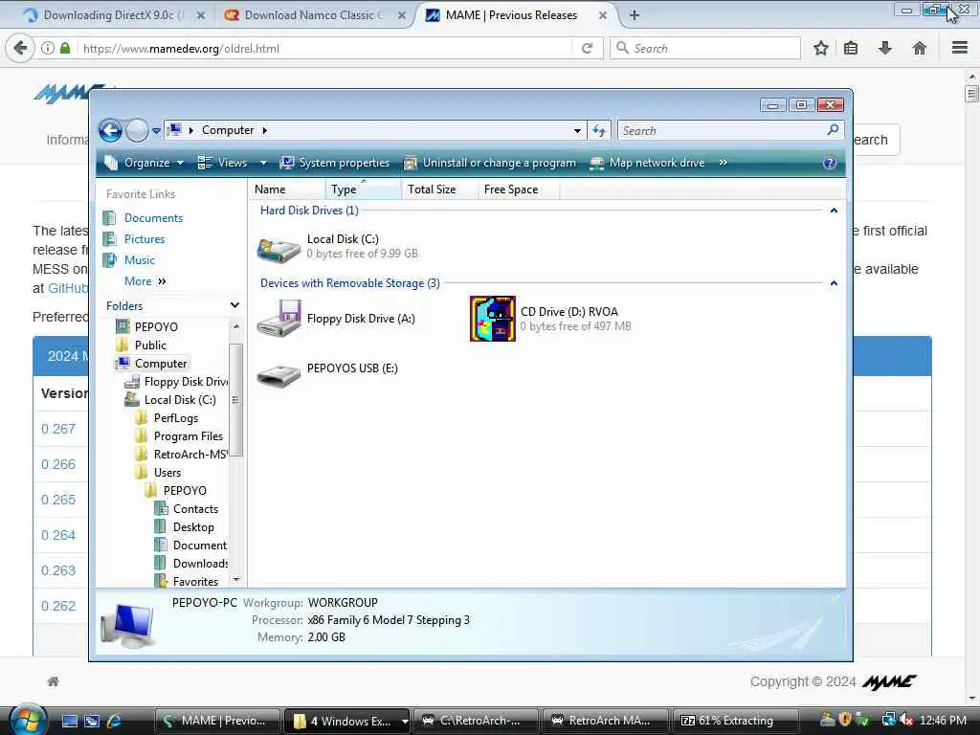Click the browser back button
Viewport: 980px width, 735px height.
pyautogui.click(x=20, y=48)
